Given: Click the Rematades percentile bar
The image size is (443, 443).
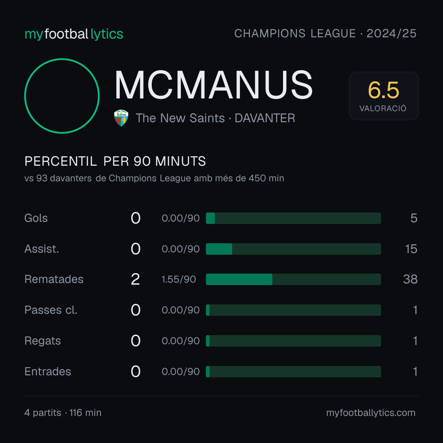Looking at the screenshot, I should coord(293,279).
